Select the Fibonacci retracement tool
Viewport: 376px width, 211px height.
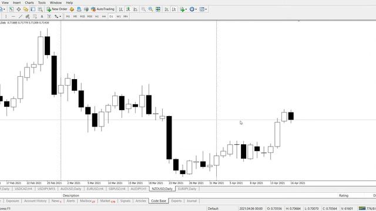pyautogui.click(x=35, y=16)
